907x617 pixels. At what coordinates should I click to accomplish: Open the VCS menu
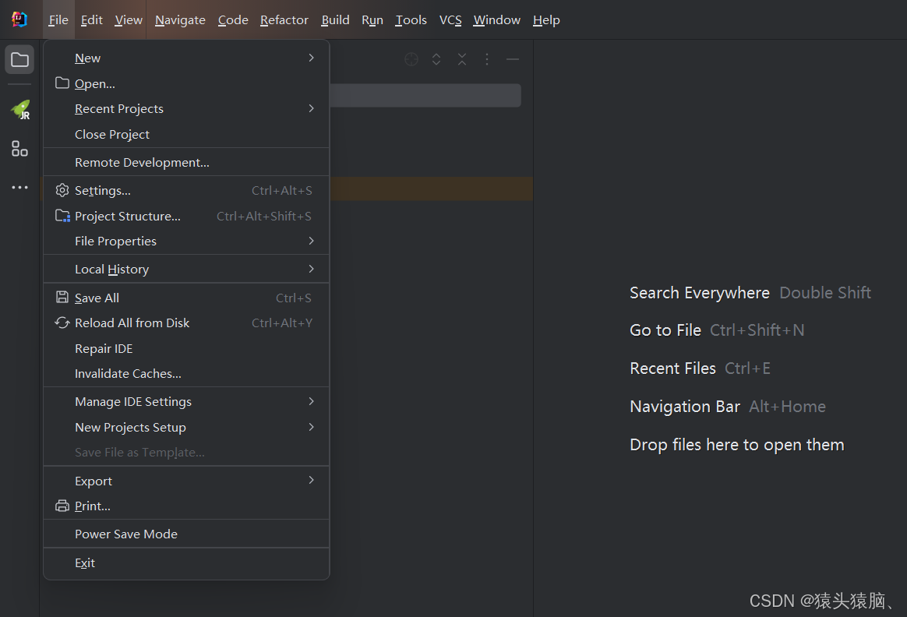pyautogui.click(x=450, y=19)
